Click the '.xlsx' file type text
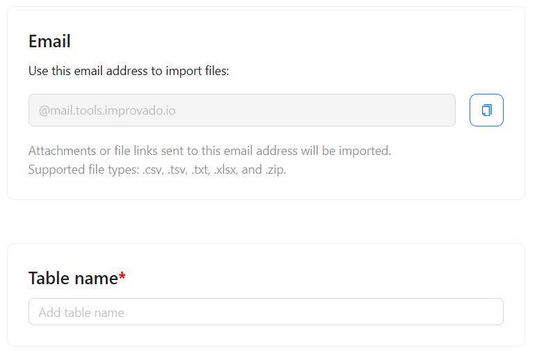The width and height of the screenshot is (535, 353). pos(226,170)
